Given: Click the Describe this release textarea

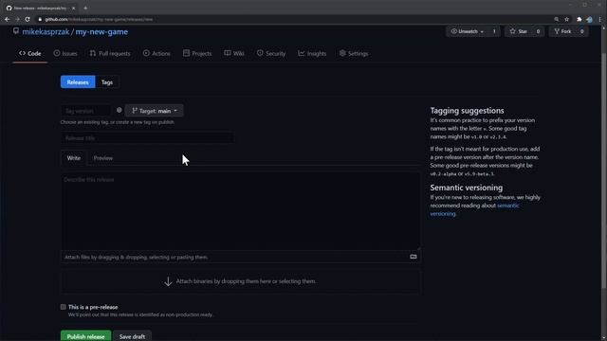Looking at the screenshot, I should 240,210.
